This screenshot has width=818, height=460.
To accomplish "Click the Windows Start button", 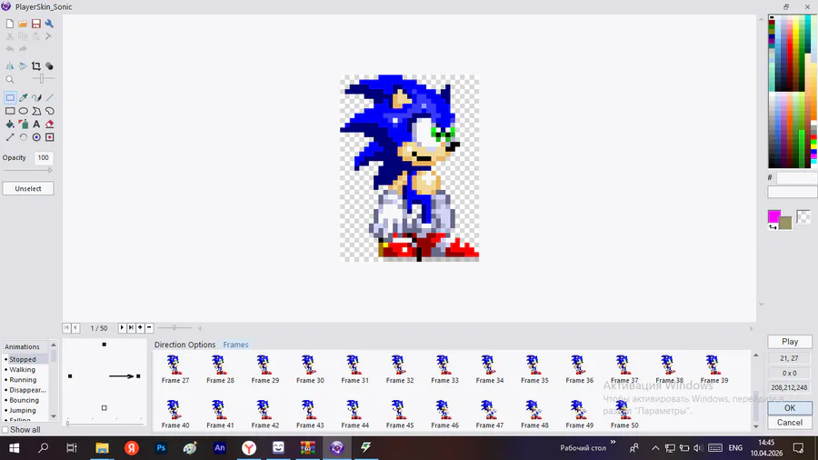I will pyautogui.click(x=14, y=447).
